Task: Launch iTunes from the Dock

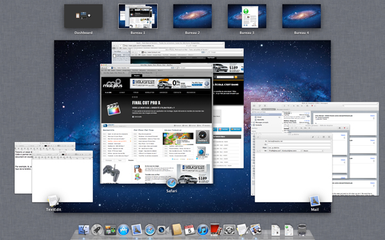Action: coord(203,230)
